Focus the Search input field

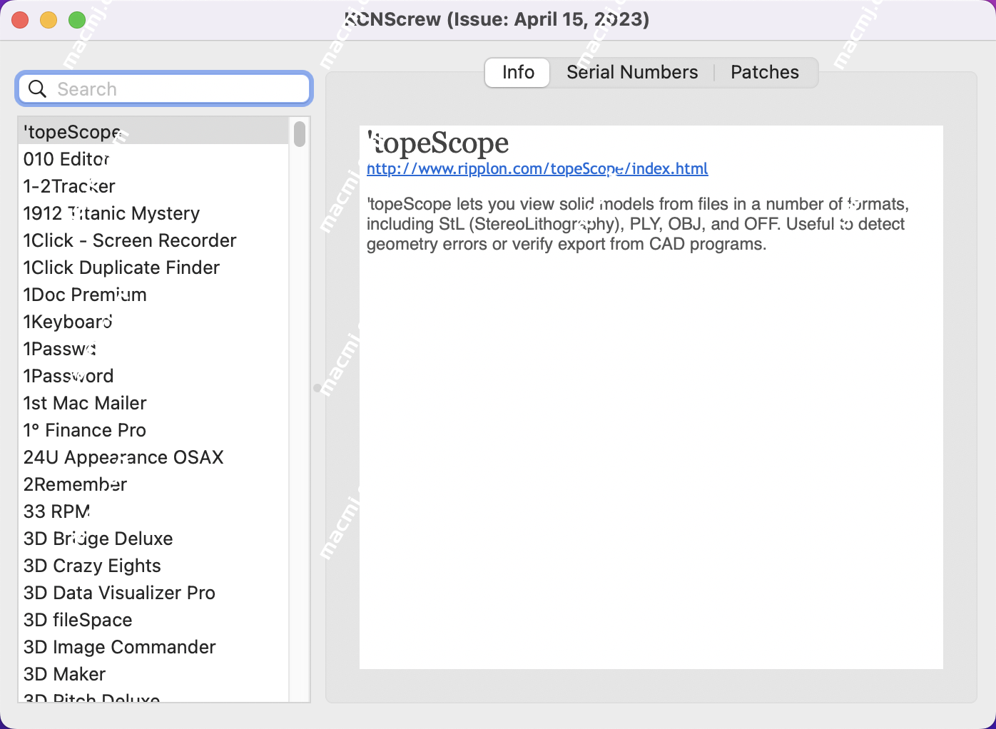click(x=164, y=89)
